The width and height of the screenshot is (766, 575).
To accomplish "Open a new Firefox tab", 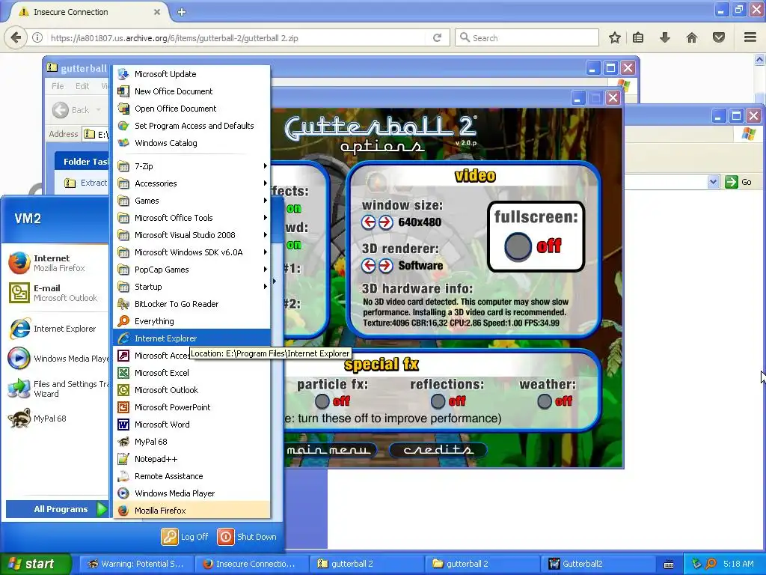I will click(182, 12).
